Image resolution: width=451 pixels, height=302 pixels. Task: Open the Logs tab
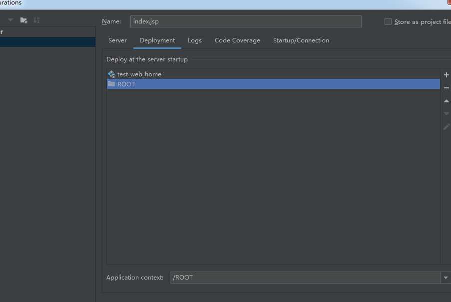(195, 40)
